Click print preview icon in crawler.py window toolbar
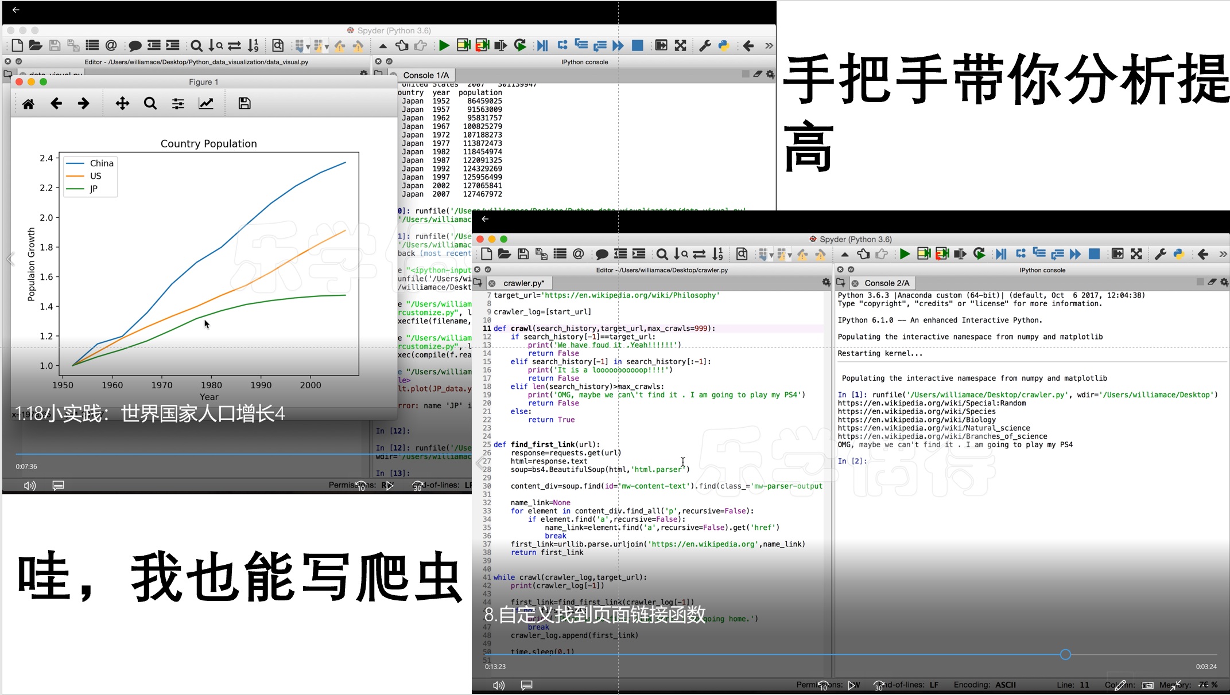Screen dimensions: 1230x695 pyautogui.click(x=742, y=254)
